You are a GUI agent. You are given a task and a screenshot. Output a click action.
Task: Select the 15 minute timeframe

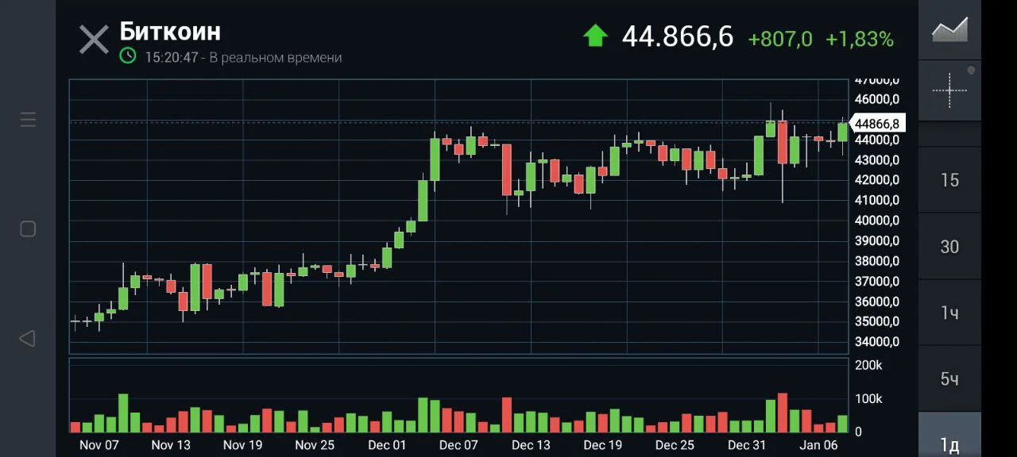[949, 180]
